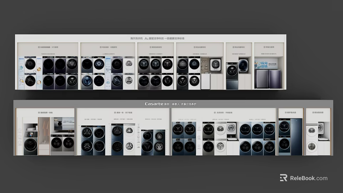Click the garment care section title in Casarte display
Viewport: 343px width, 193px height.
(290, 113)
